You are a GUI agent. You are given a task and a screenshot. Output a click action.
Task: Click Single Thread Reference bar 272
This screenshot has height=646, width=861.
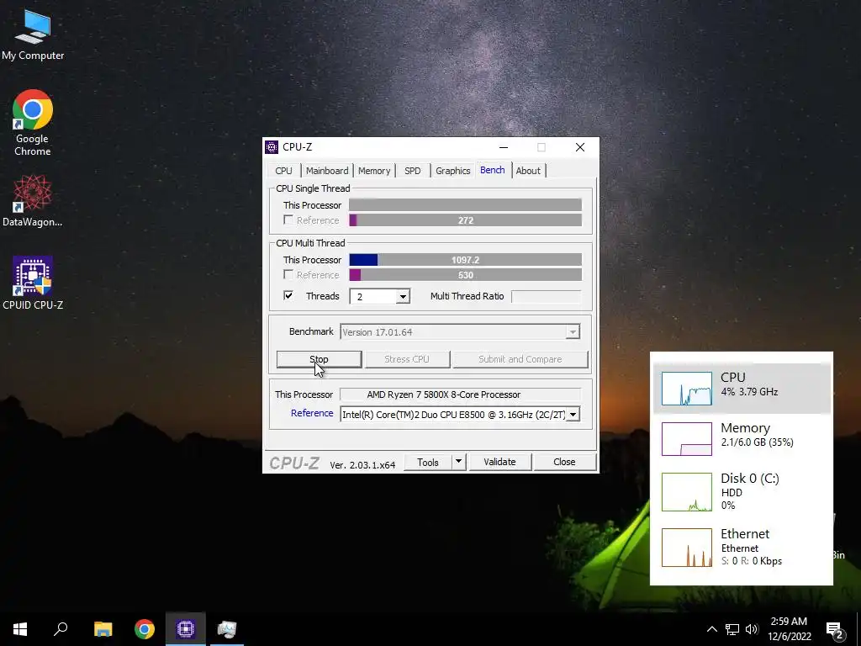466,220
